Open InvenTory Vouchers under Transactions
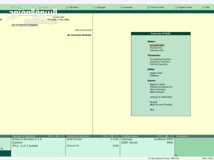 160,62
